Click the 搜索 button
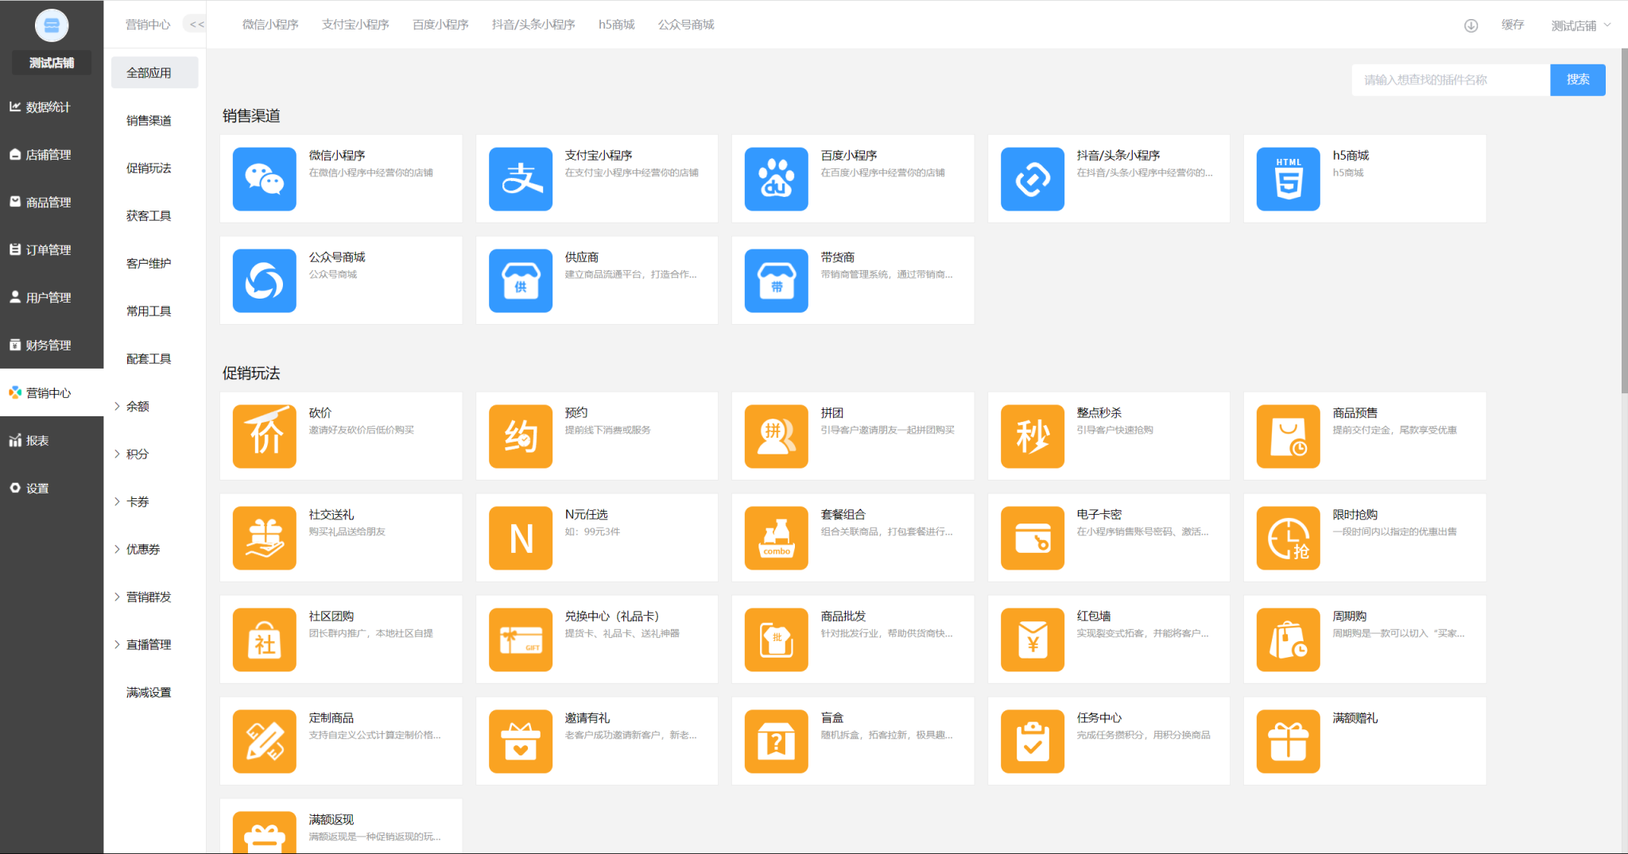 click(x=1577, y=79)
